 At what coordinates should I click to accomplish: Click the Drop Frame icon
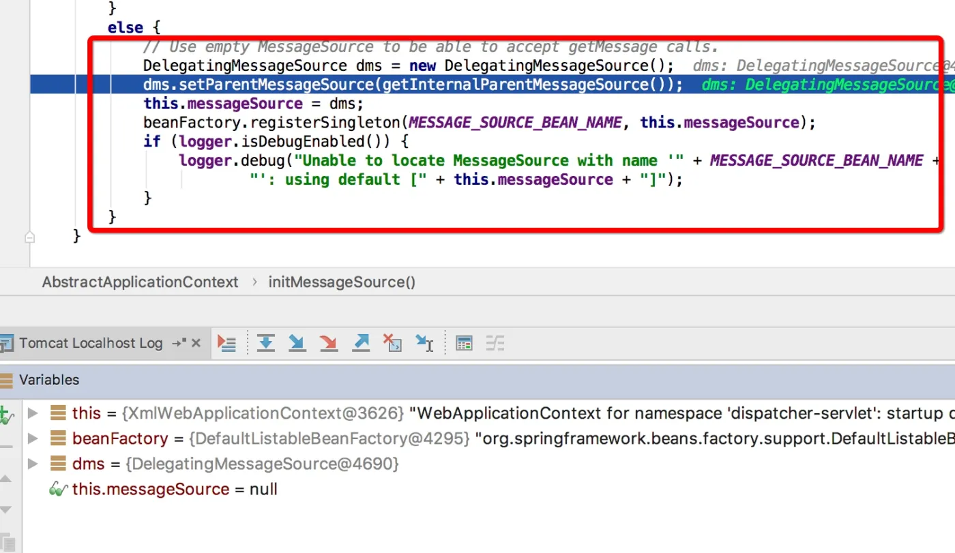click(392, 343)
